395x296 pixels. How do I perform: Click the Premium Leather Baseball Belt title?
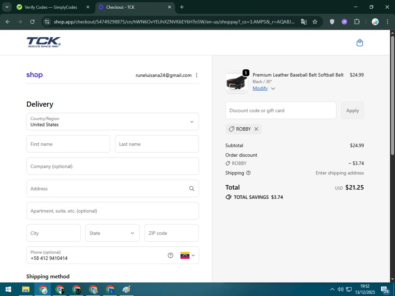click(x=298, y=75)
